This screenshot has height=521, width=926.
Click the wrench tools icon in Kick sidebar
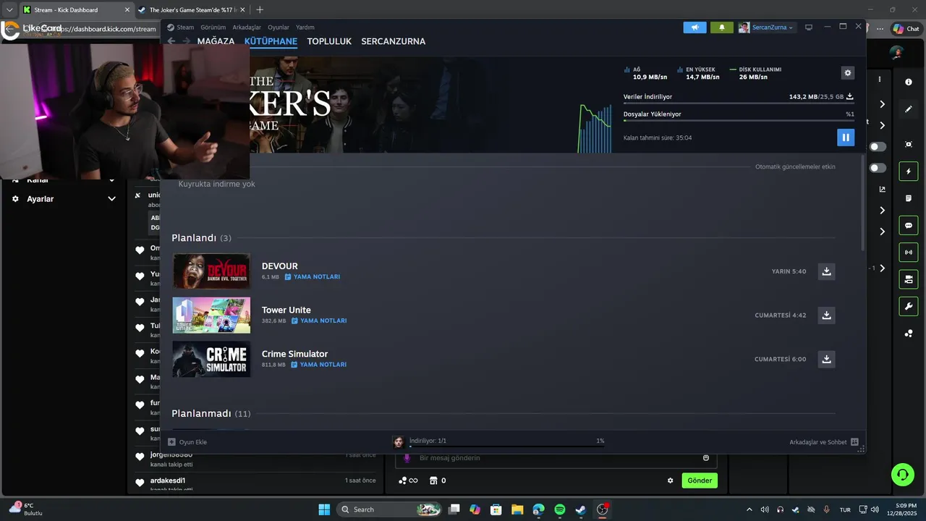point(909,306)
